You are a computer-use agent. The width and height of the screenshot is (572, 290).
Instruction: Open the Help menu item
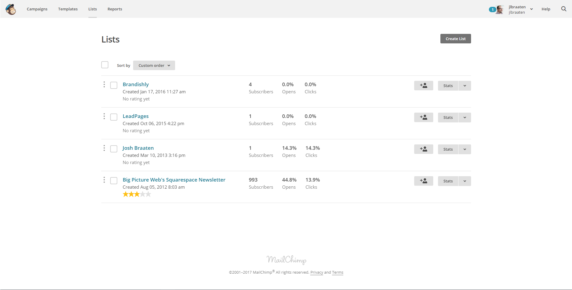[x=546, y=9]
